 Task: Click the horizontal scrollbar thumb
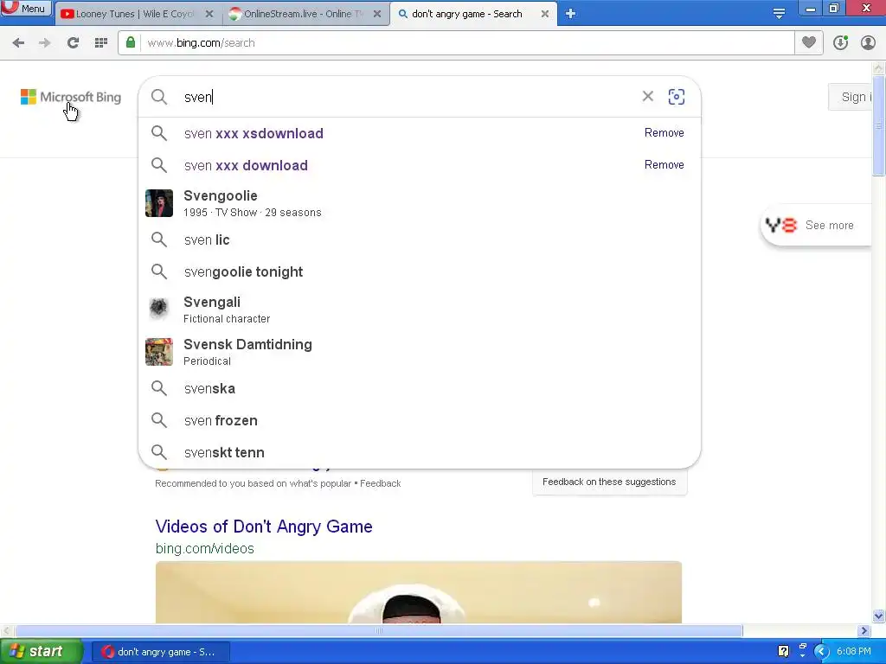click(x=379, y=630)
